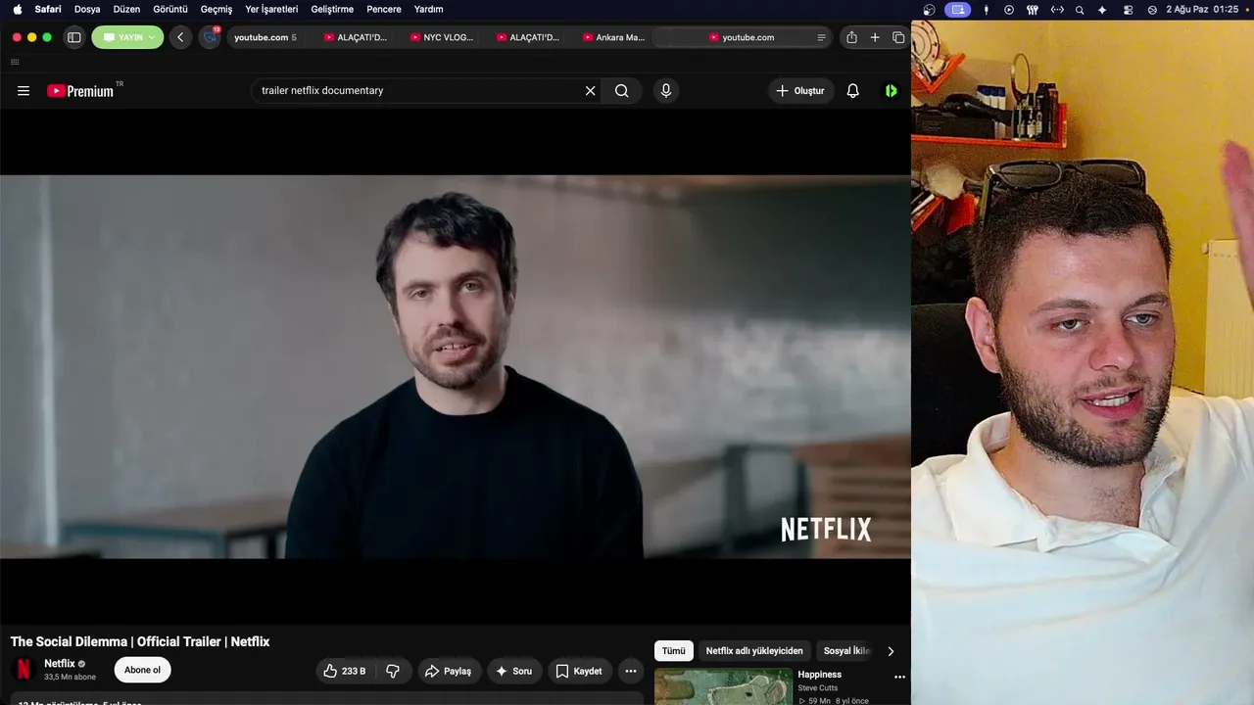The width and height of the screenshot is (1254, 705).
Task: Open the Netflix channel avatar
Action: pos(24,670)
